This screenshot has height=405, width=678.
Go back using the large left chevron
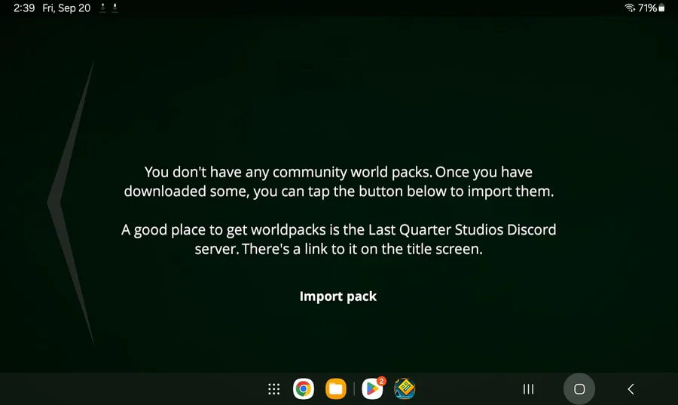point(71,202)
